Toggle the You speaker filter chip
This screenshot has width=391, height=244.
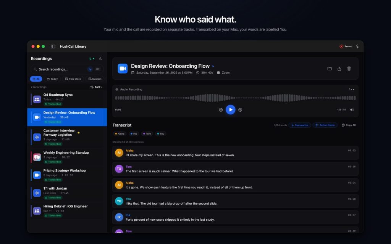[161, 134]
